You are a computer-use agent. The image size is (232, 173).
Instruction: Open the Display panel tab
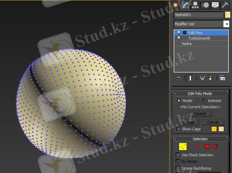coord(215,5)
